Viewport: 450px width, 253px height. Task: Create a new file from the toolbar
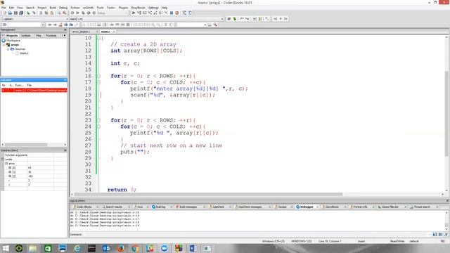[5, 13]
